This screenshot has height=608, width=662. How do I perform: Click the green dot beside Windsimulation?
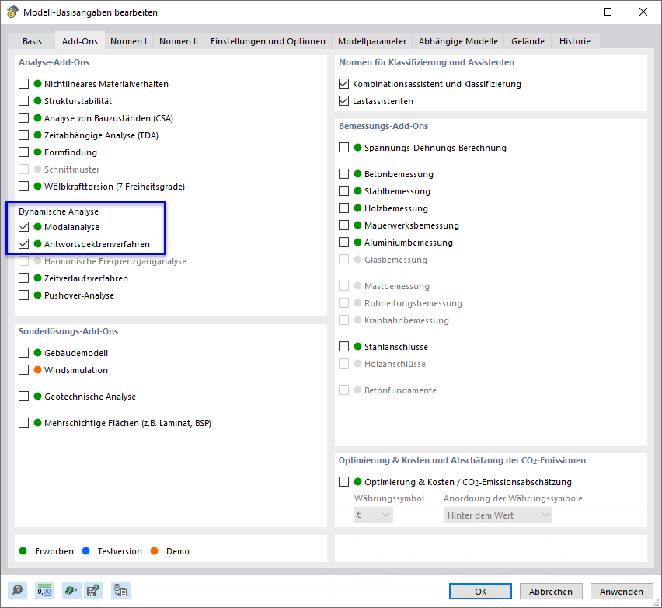pos(37,370)
